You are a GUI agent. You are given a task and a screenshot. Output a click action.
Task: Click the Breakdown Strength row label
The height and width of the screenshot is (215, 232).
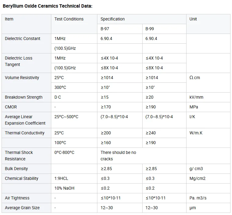pyautogui.click(x=24, y=97)
